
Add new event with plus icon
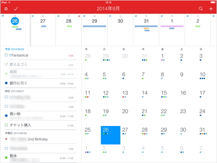[x=211, y=9]
